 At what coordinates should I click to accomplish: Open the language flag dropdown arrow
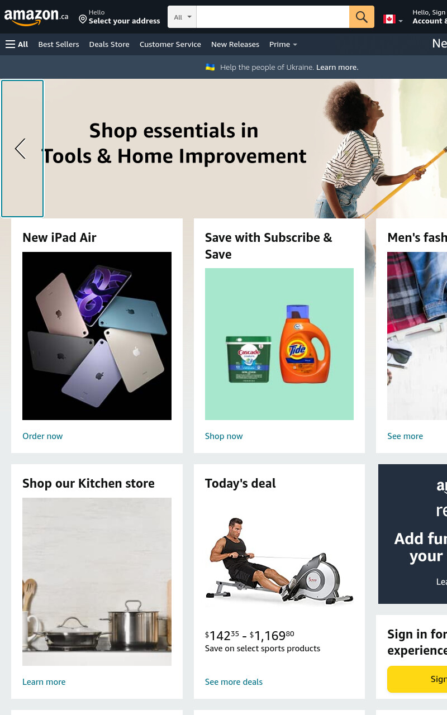click(401, 21)
